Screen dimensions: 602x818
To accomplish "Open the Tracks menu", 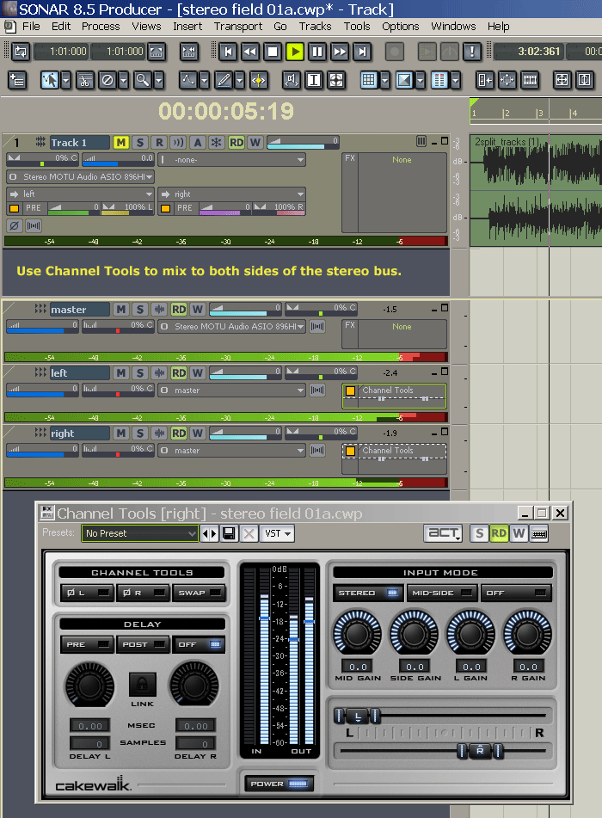I will click(315, 27).
